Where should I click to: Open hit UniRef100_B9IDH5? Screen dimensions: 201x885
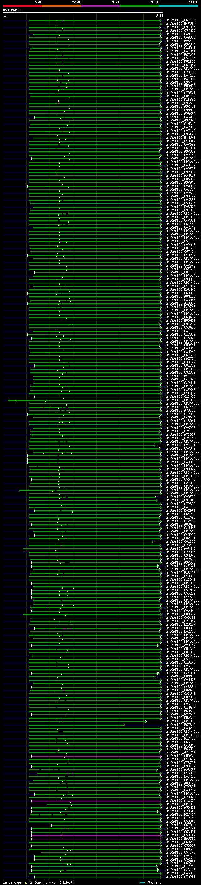180,27
